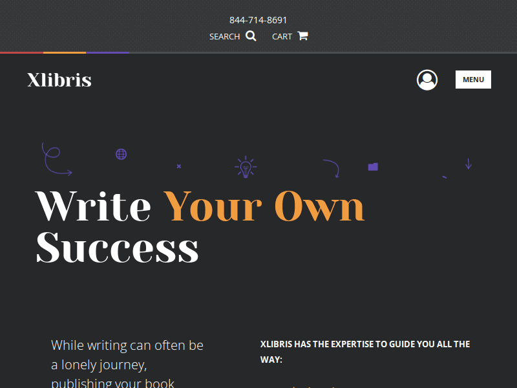Click 'While writing can often be' paragraph
Screen dimensions: 517x388
click(x=127, y=363)
